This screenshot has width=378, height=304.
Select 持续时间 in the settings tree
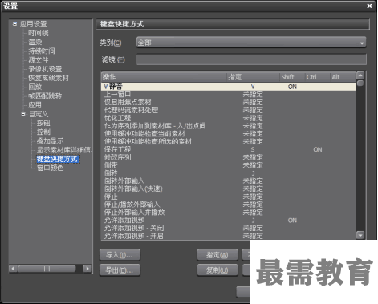point(42,51)
